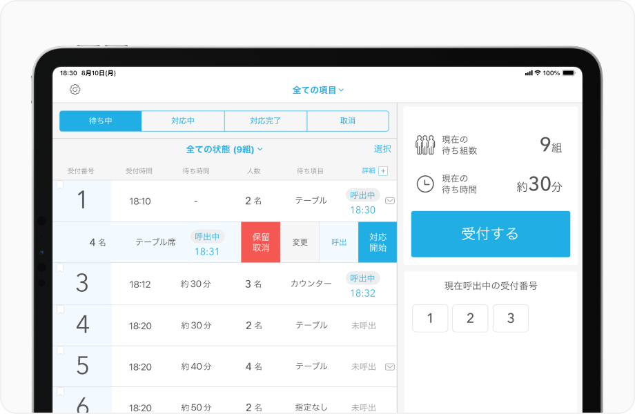
Task: Switch to the 取消 tab
Action: pyautogui.click(x=347, y=121)
